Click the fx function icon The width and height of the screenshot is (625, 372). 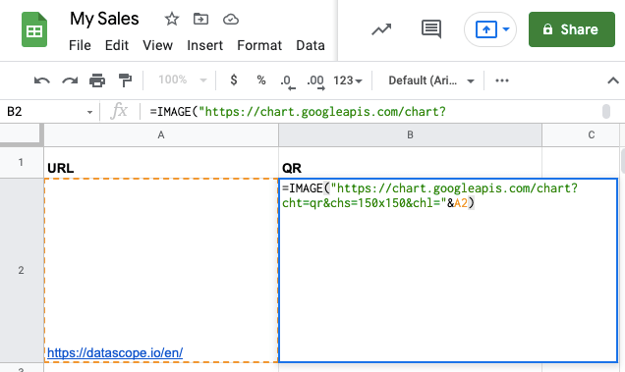[x=119, y=111]
